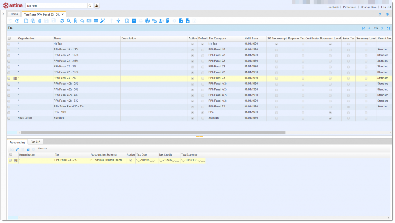The image size is (395, 223).
Task: Select the PPn - 10% row checkbox
Action: pos(9,112)
